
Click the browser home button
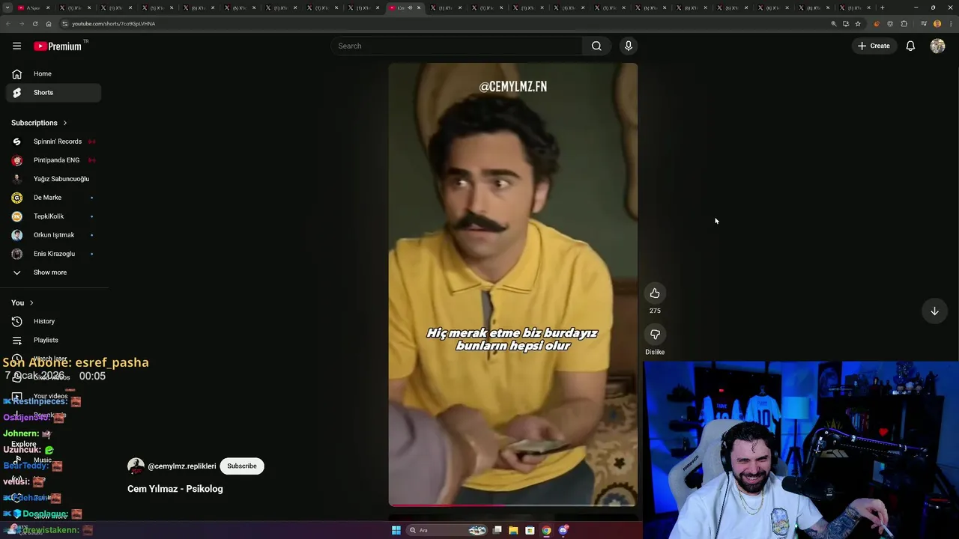[x=49, y=23]
